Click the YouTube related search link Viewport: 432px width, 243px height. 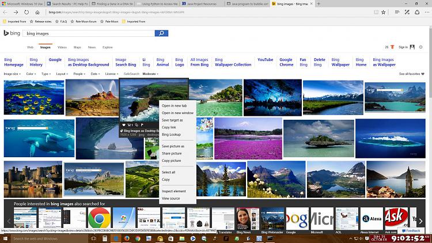pos(266,59)
